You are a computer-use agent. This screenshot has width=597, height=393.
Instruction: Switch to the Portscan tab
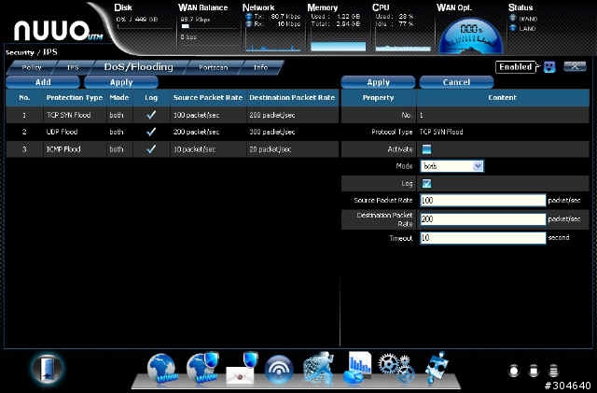pos(214,67)
